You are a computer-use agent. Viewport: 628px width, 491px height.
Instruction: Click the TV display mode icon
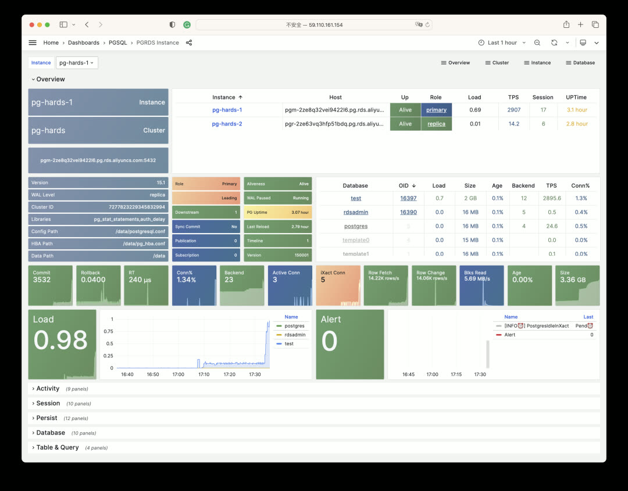583,42
